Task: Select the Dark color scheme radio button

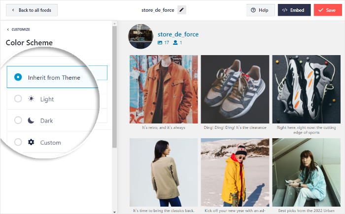Action: tap(18, 120)
